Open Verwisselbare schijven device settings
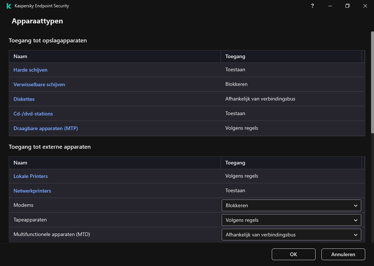374x266 pixels. [x=39, y=84]
